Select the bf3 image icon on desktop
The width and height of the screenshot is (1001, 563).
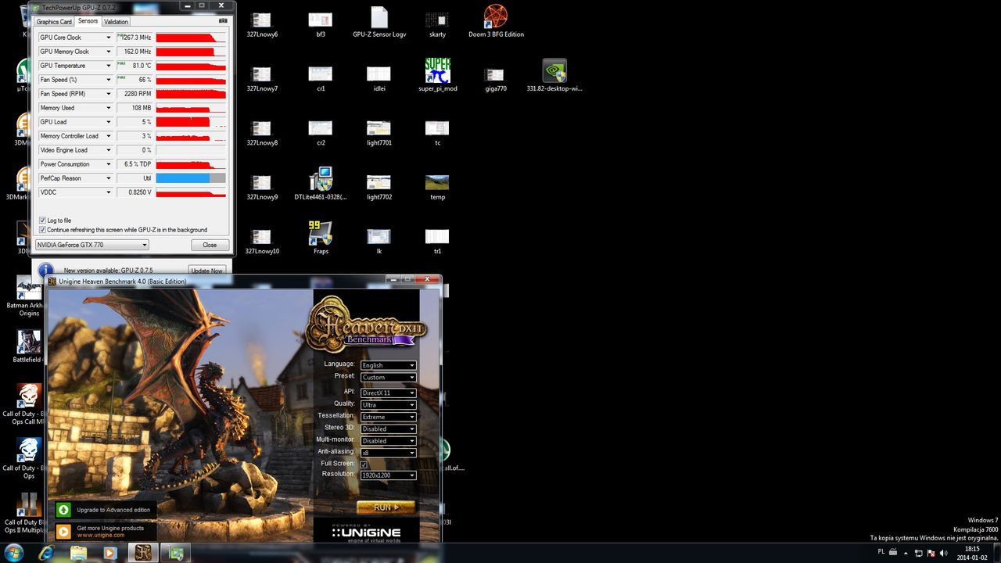[x=321, y=24]
